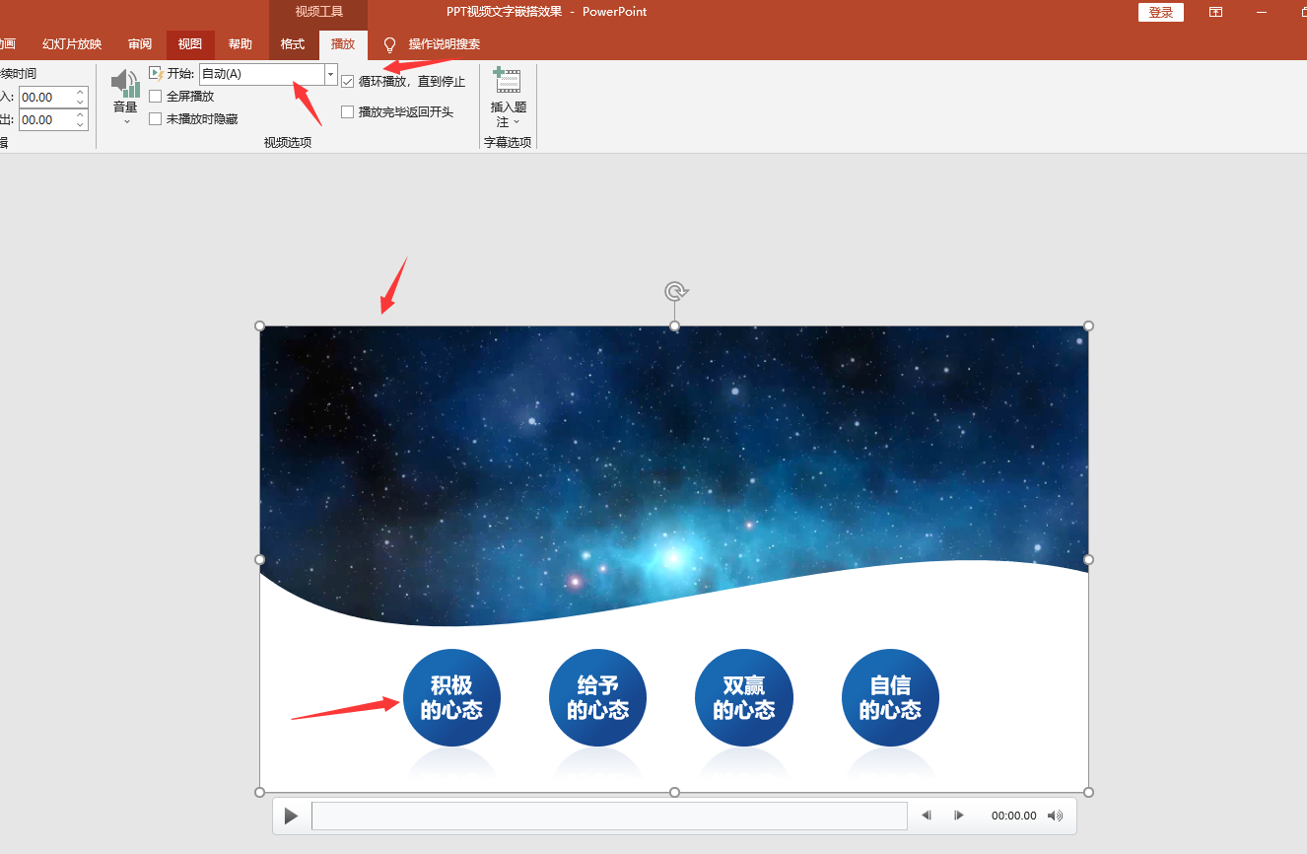
Task: Click the 自信的心态 circle
Action: (x=890, y=697)
